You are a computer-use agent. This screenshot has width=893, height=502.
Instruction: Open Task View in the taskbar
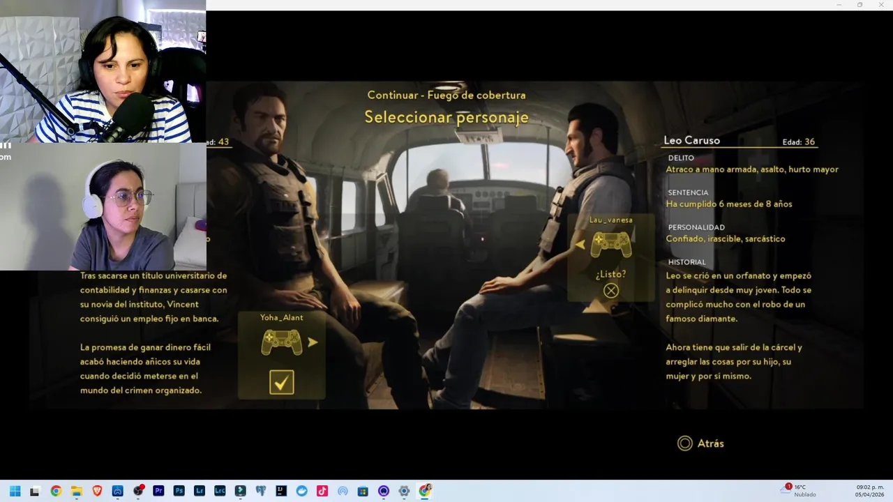(x=35, y=491)
